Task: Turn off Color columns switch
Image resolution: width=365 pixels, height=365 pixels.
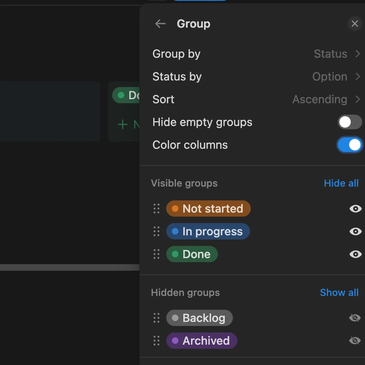Action: point(350,145)
